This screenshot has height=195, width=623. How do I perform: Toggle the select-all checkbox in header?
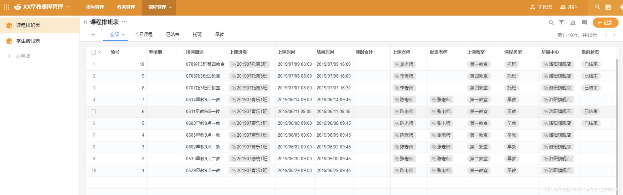tap(93, 52)
